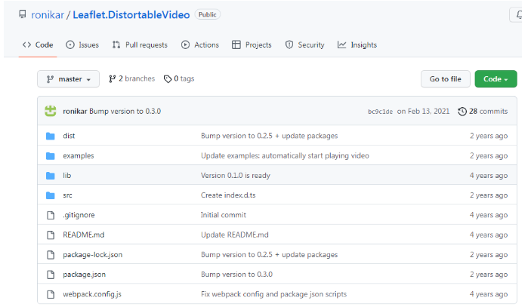Click the Public visibility badge
531x307 pixels.
pos(207,14)
